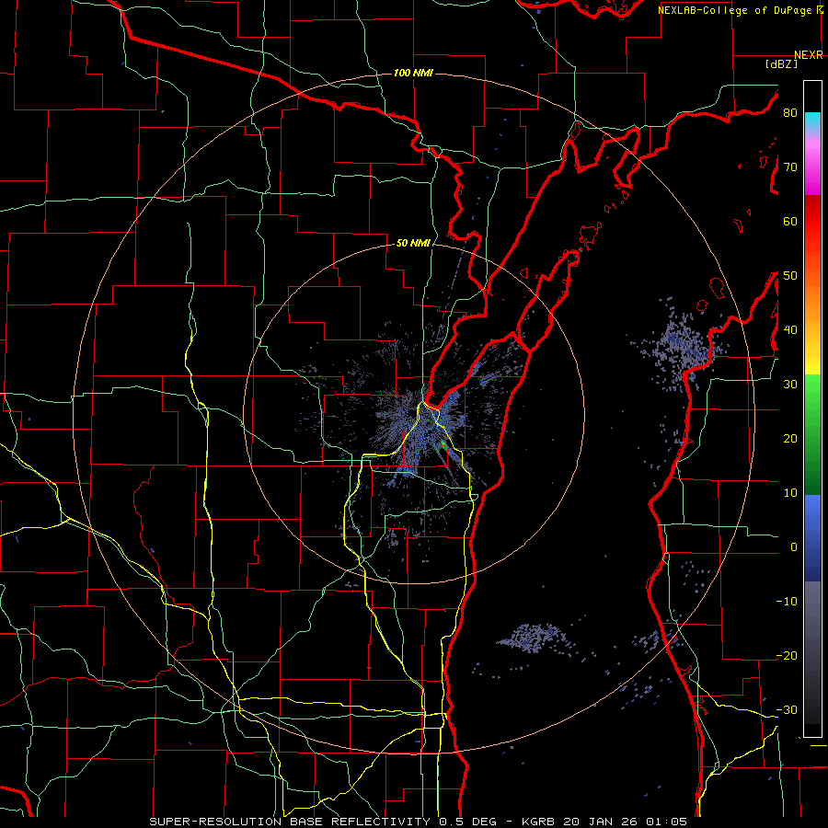
Task: Click the -30 value on the dBZ scale
Action: (x=787, y=710)
